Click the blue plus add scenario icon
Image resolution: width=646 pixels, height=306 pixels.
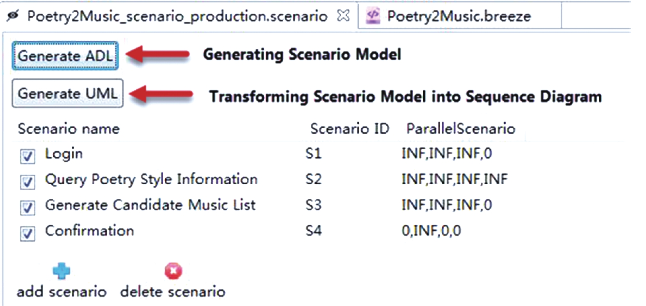click(x=62, y=271)
